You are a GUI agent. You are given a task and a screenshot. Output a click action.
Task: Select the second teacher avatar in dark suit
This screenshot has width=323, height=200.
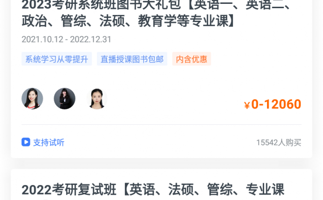[x=65, y=98]
